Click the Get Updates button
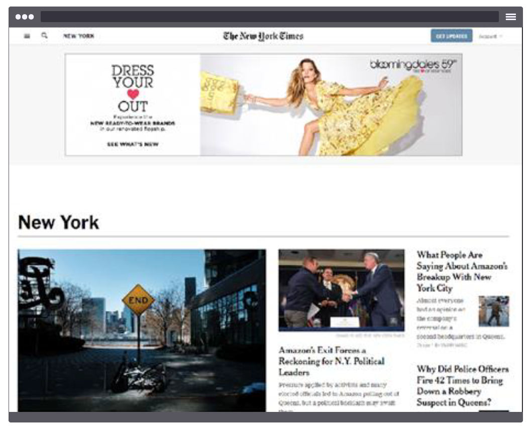Image resolution: width=531 pixels, height=429 pixels. tap(452, 36)
